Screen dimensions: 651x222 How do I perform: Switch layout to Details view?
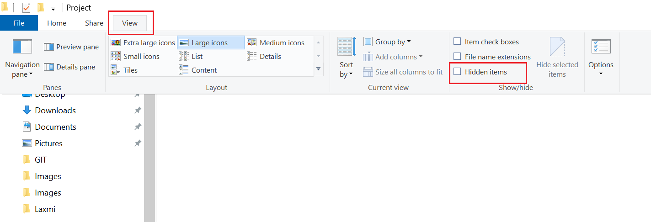tap(264, 57)
